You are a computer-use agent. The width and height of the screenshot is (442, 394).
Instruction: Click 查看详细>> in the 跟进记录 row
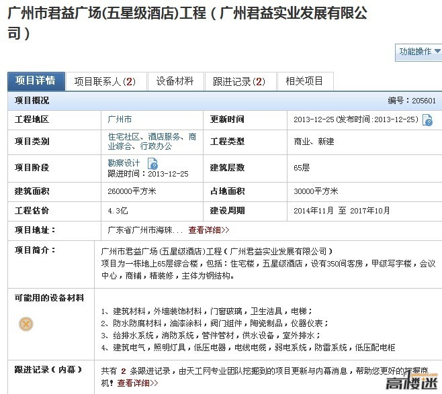(x=138, y=383)
